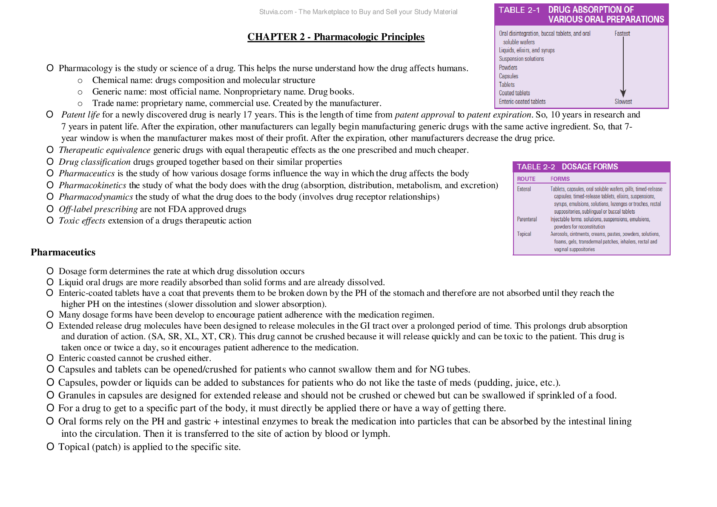Click the 'FORMS' column heading

tap(559, 179)
